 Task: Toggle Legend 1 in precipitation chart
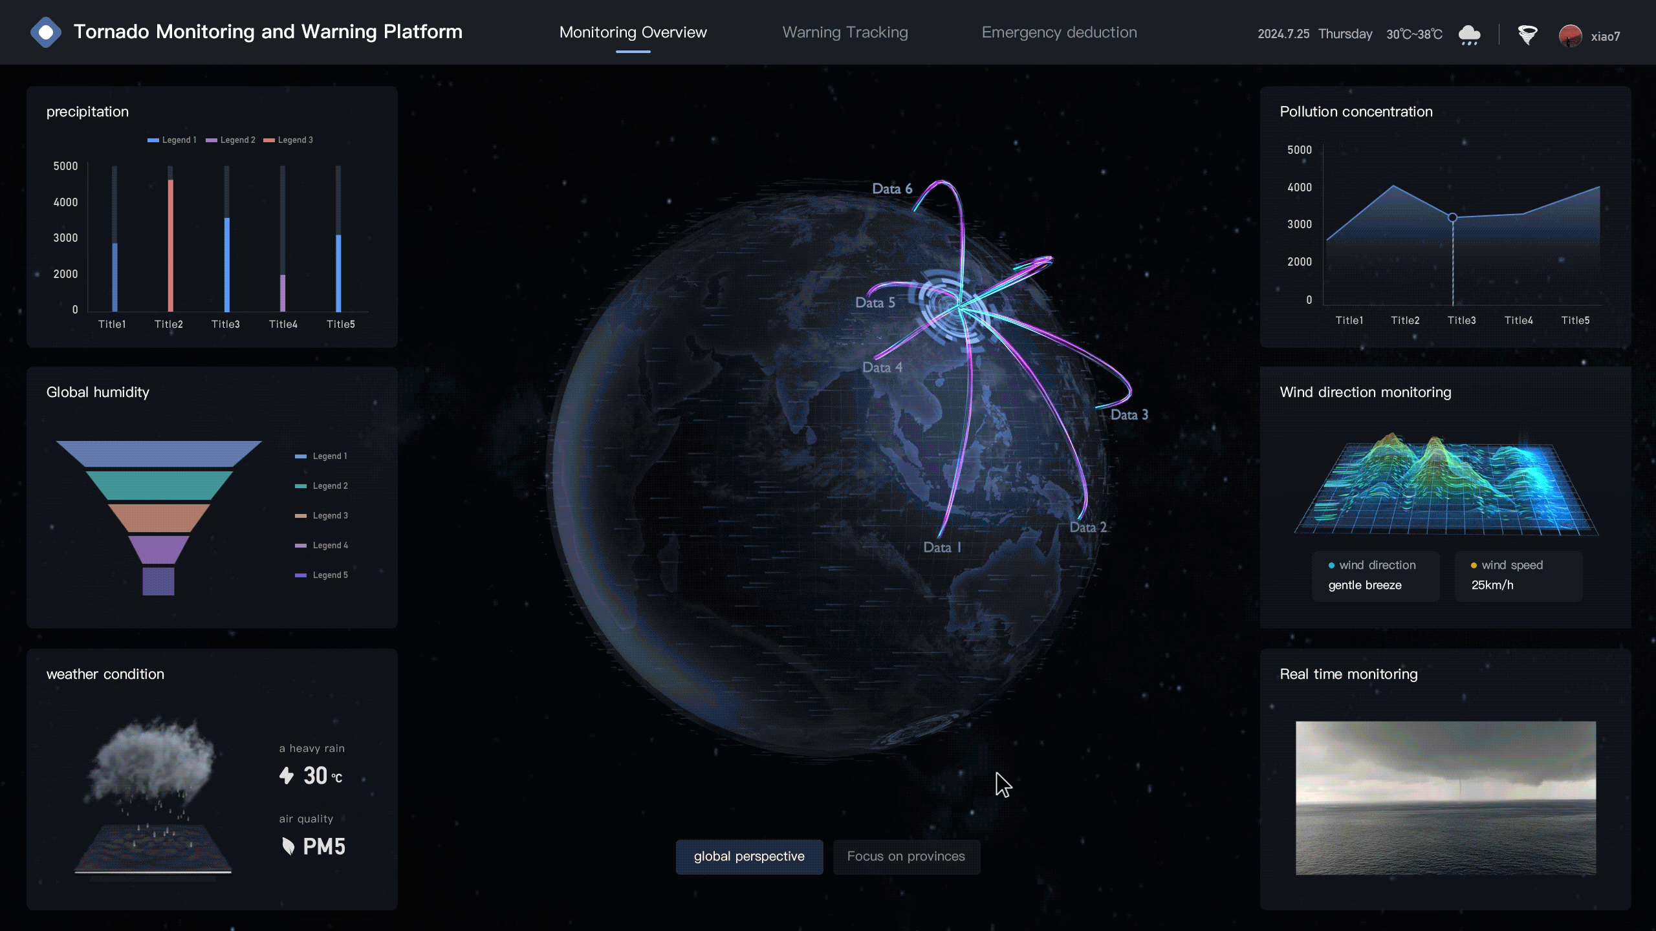pyautogui.click(x=171, y=140)
